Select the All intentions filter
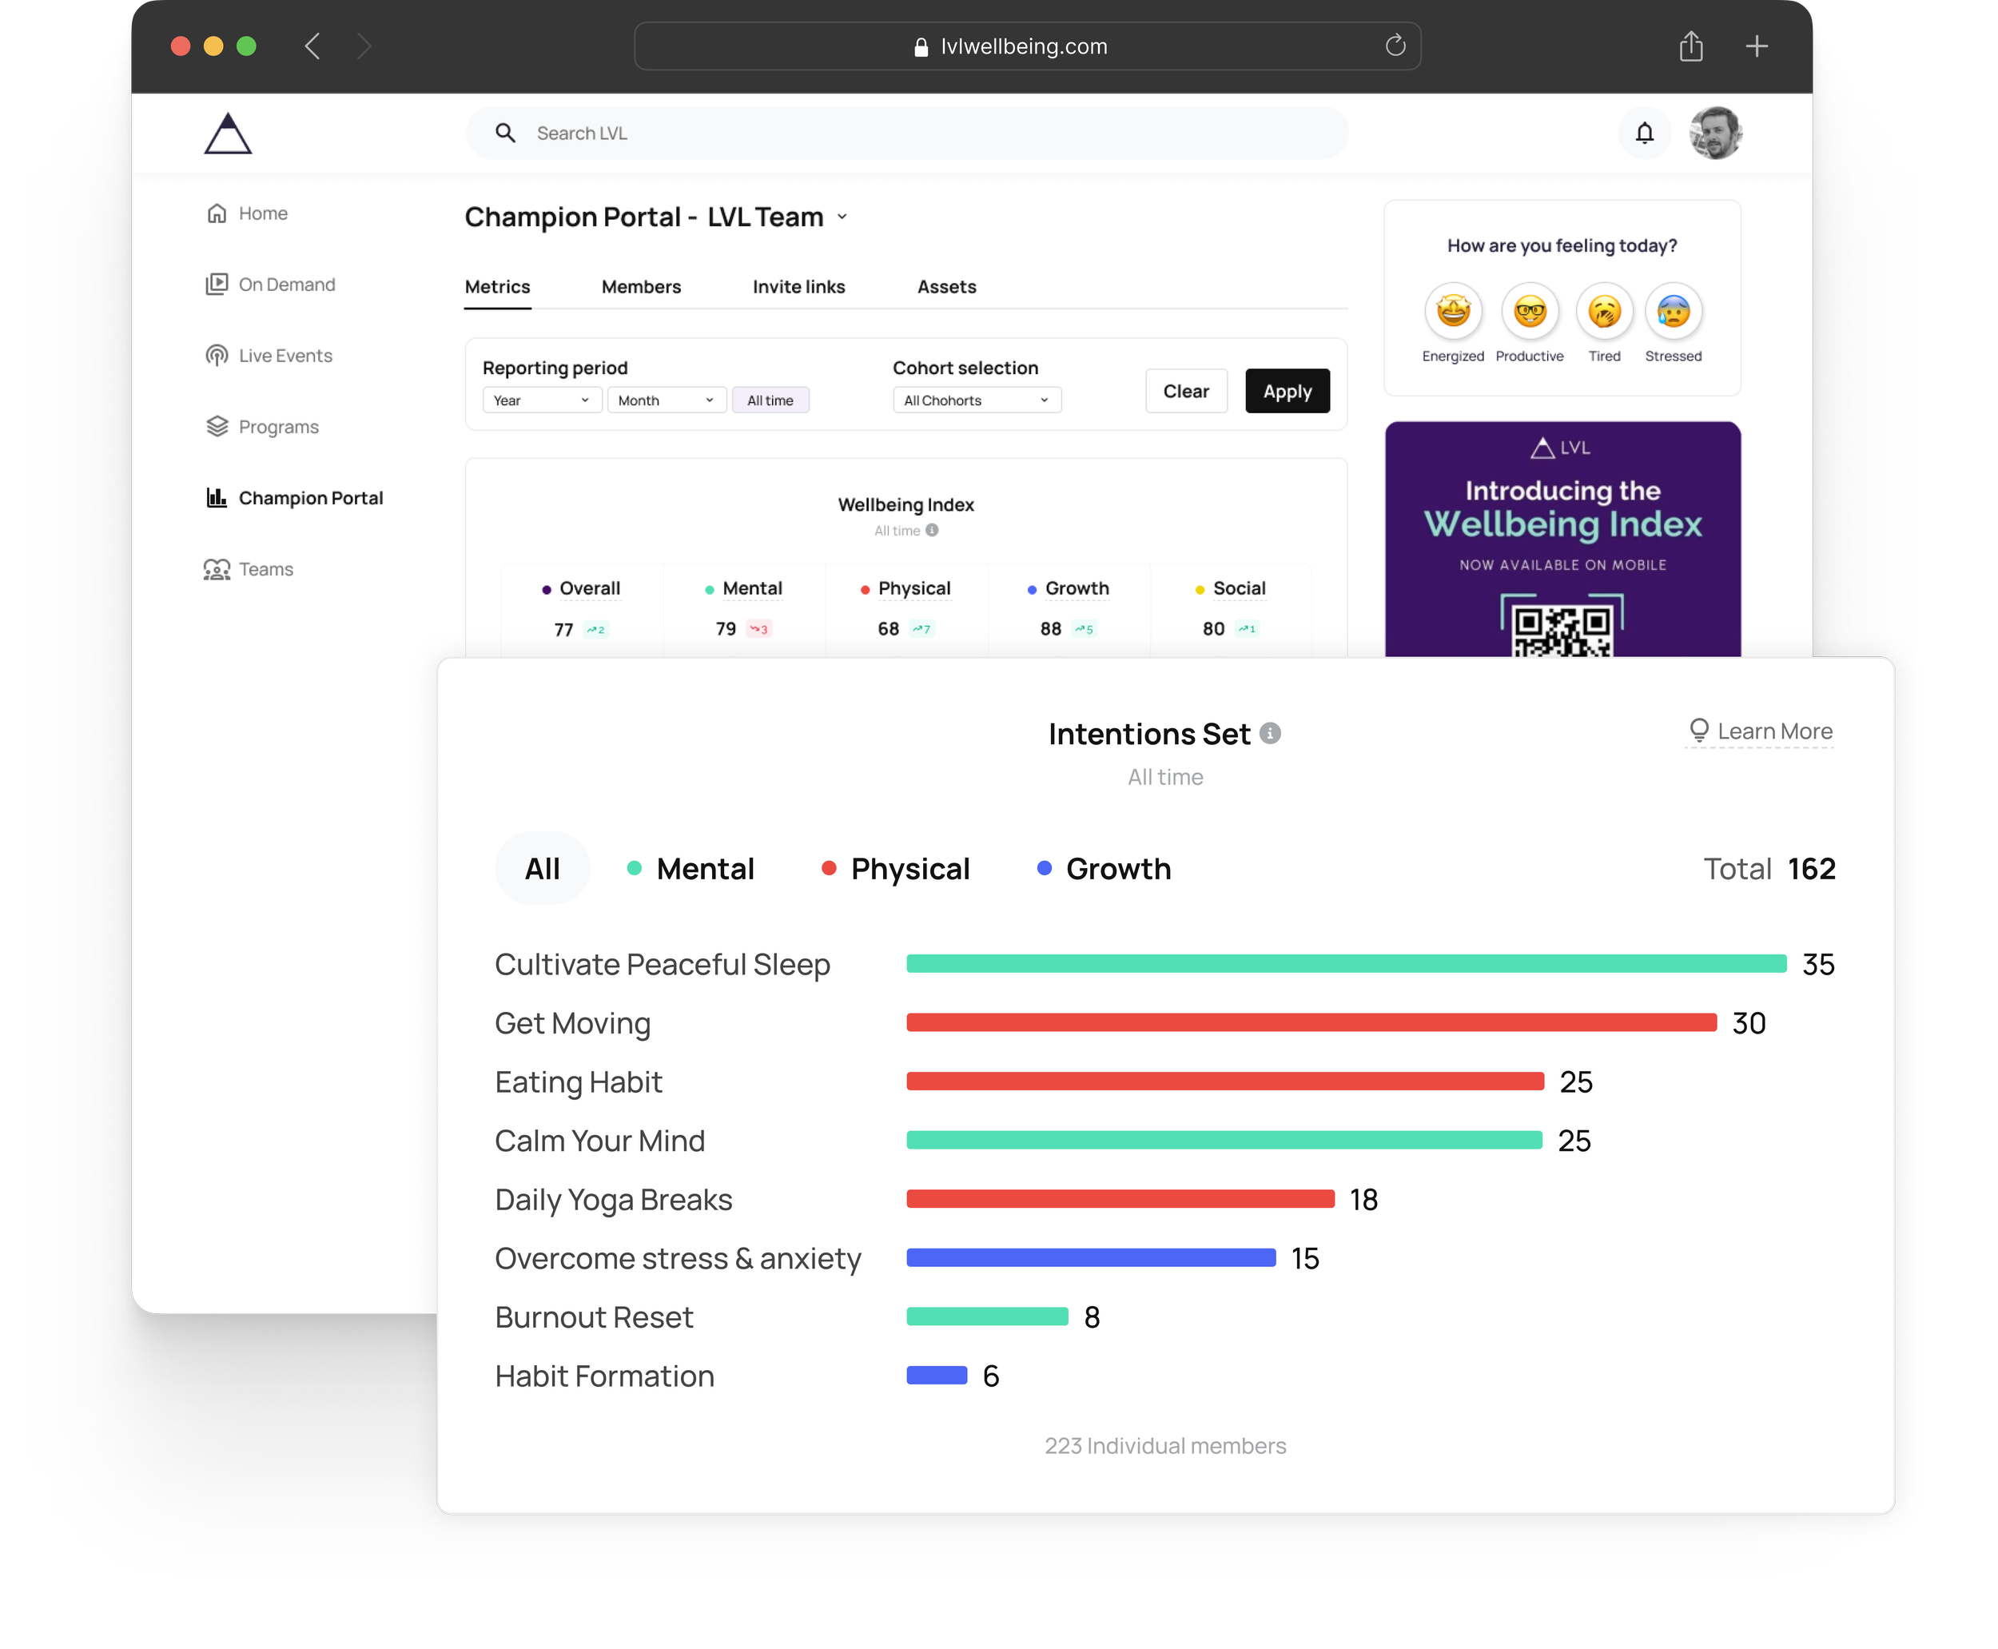 542,868
